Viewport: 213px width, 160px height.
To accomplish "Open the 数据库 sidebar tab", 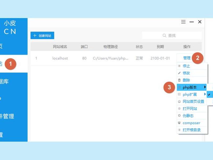I will tap(14, 81).
